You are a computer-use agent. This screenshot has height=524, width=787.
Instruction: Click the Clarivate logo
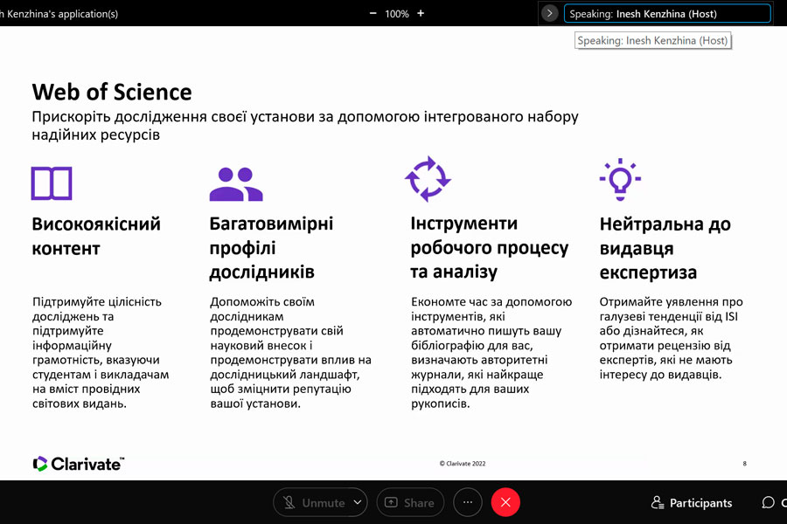pos(79,464)
